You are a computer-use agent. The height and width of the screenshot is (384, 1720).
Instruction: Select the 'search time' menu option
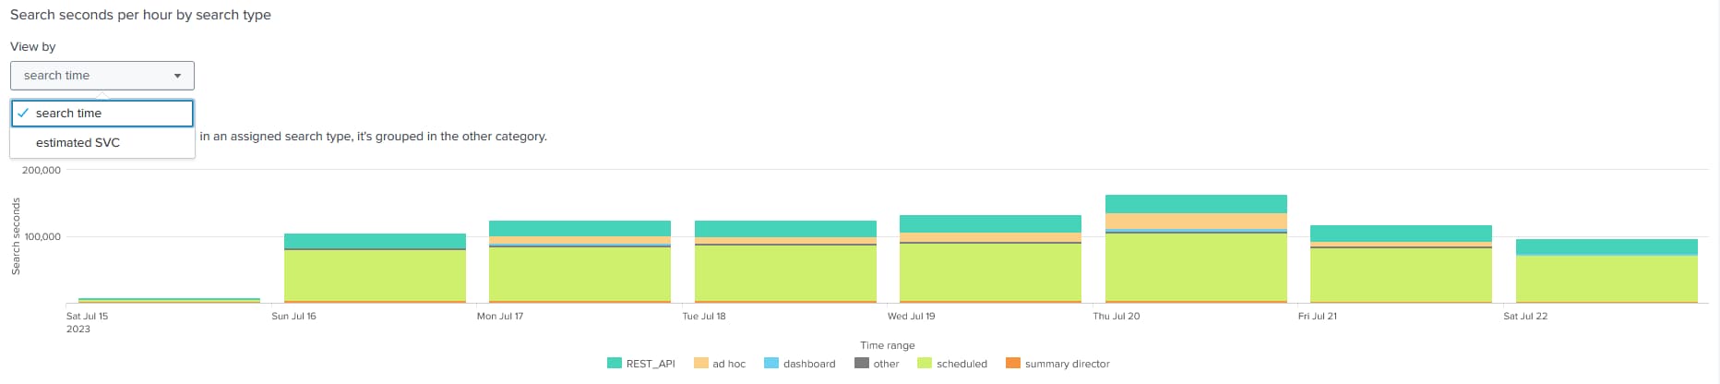68,114
